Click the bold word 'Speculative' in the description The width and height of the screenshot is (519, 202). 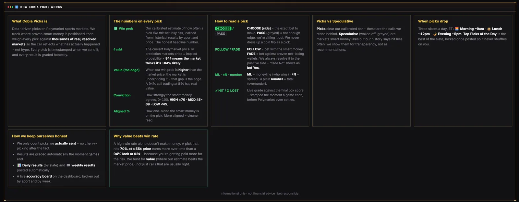click(x=348, y=34)
